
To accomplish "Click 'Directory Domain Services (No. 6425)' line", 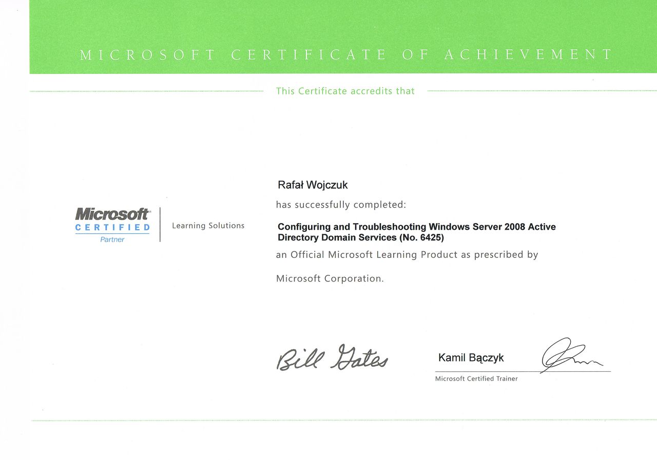I will 361,237.
